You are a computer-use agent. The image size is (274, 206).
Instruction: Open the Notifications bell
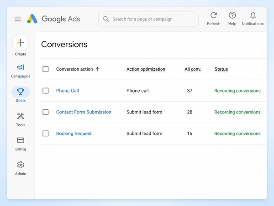(x=253, y=15)
